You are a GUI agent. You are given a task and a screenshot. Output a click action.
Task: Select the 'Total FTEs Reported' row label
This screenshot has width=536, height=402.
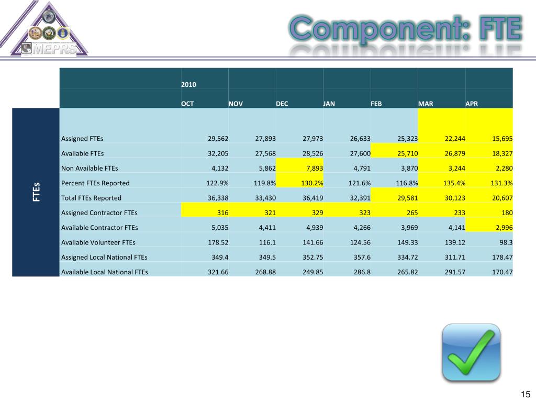pos(91,198)
